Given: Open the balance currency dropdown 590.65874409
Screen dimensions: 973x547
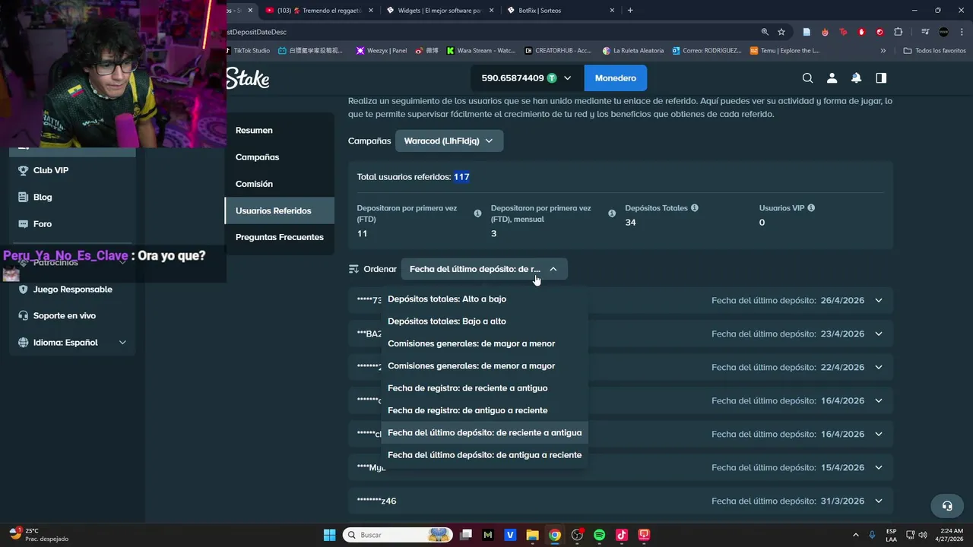Looking at the screenshot, I should 526,78.
